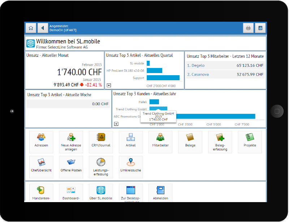Click the SL.mobile globe logo
Viewport: 289px width, 222px height.
tap(30, 43)
